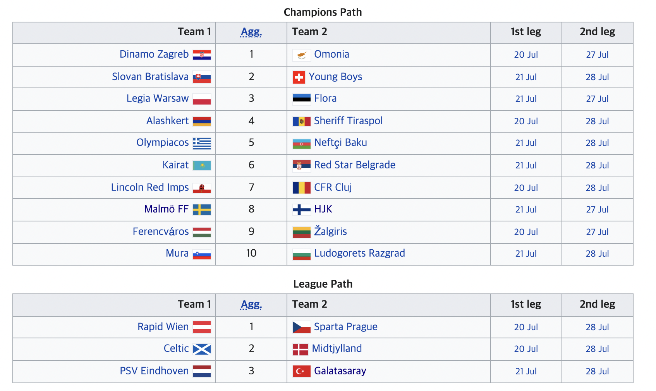656x391 pixels.
Task: Open the Ludogorets Razgrad link
Action: click(x=359, y=253)
